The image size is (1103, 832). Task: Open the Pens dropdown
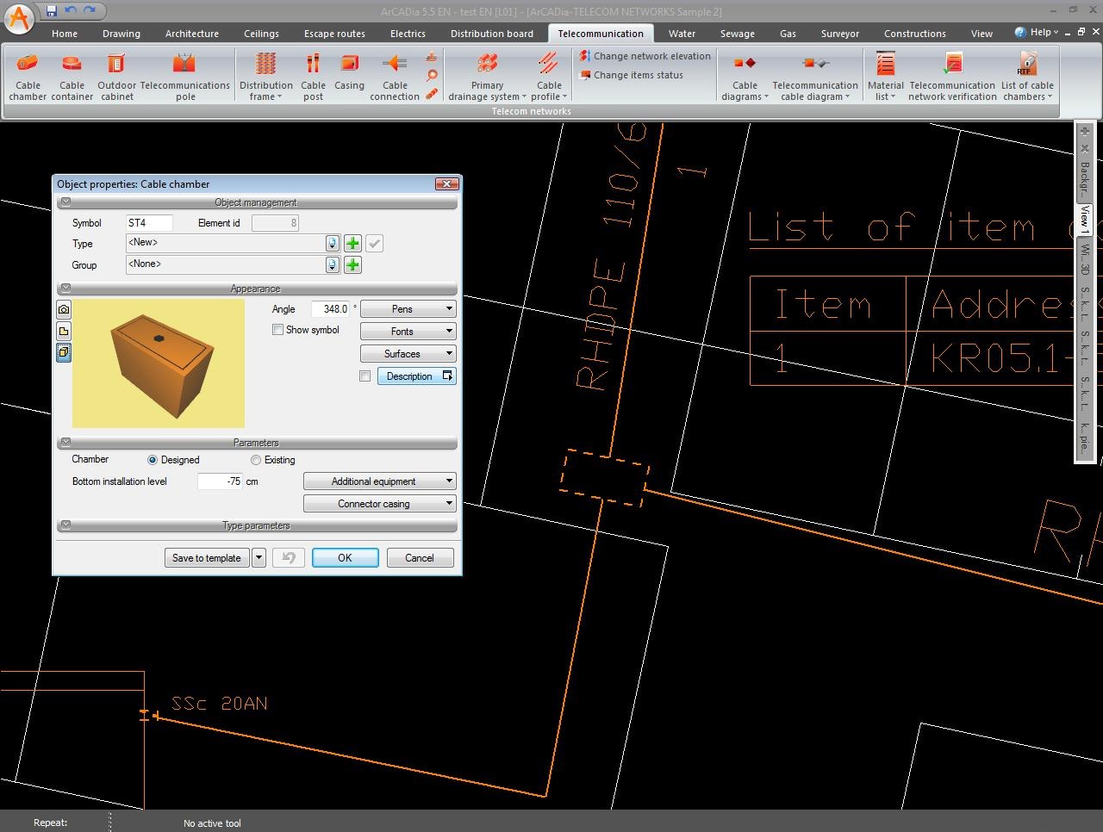(408, 309)
